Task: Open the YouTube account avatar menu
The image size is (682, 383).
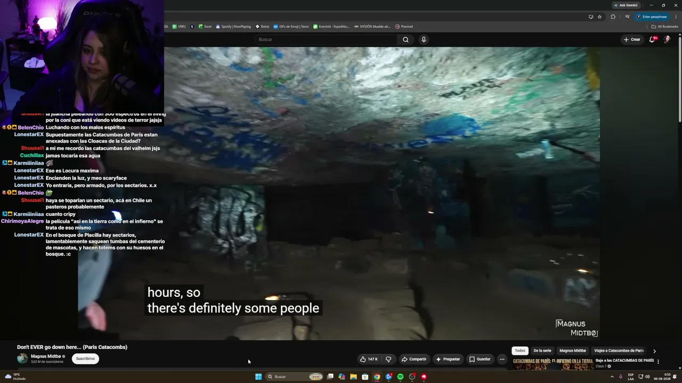Action: [x=667, y=39]
